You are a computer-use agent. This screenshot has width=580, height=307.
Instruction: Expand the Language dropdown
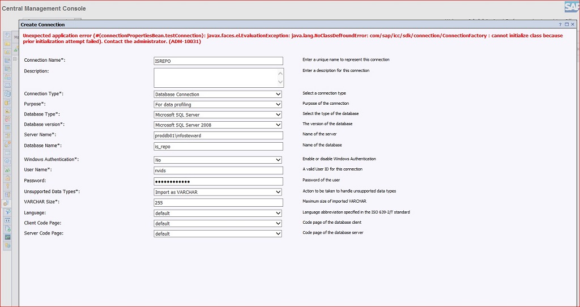217,214
